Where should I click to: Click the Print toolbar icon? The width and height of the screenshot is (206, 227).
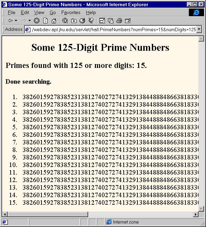tap(119, 21)
